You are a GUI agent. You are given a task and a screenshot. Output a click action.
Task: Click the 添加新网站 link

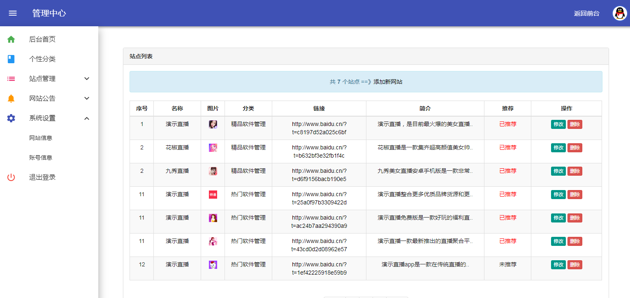(388, 82)
